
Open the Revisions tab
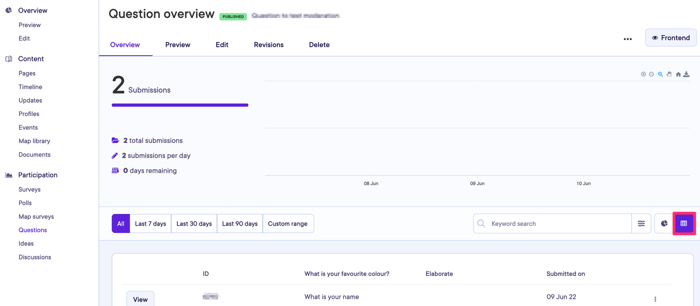269,45
